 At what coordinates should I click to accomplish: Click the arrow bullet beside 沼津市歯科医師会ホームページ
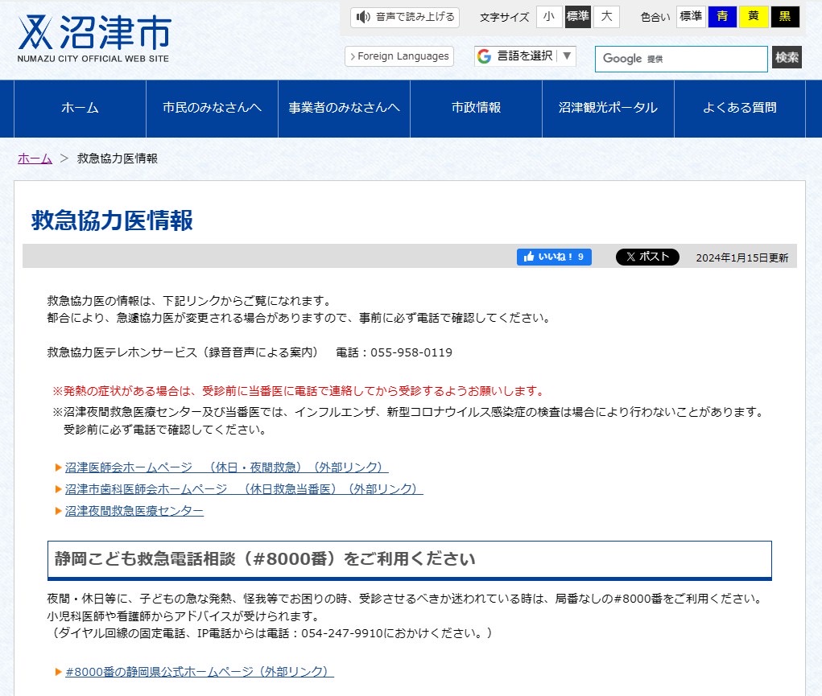[59, 489]
